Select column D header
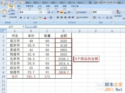Screen dimensions: 125x93 point(63,31)
